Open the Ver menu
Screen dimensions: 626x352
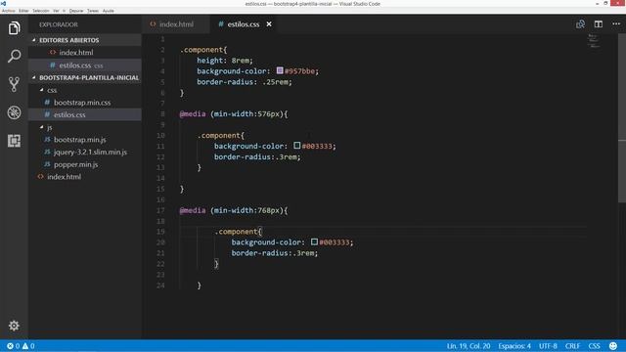click(x=56, y=11)
